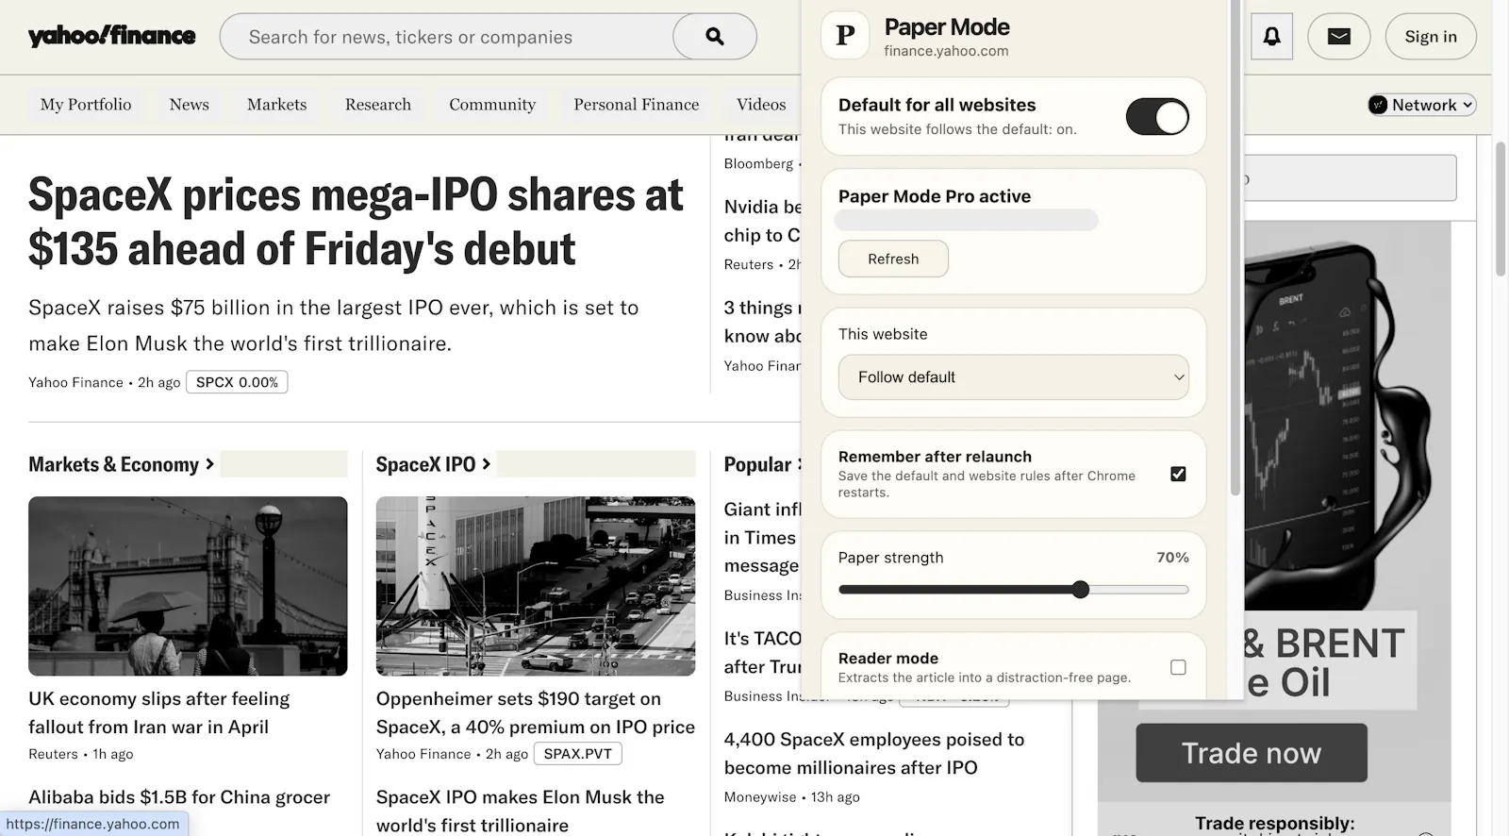Viewport: 1509px width, 836px height.
Task: Click the SpaceX IPO heading text
Action: [425, 464]
